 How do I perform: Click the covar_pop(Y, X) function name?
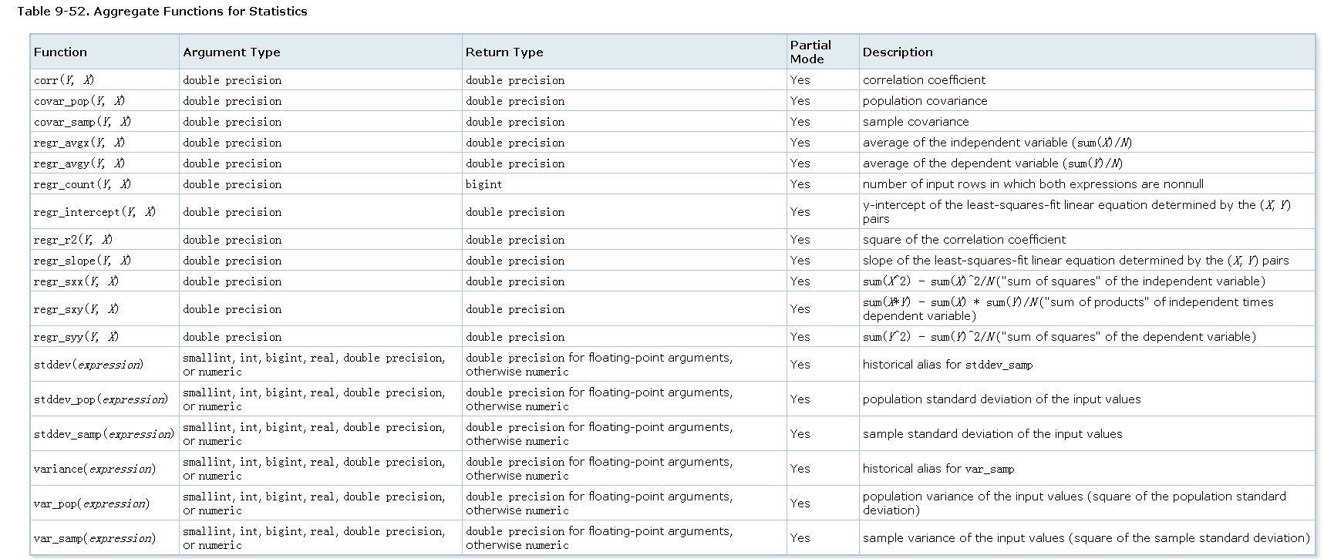(79, 101)
